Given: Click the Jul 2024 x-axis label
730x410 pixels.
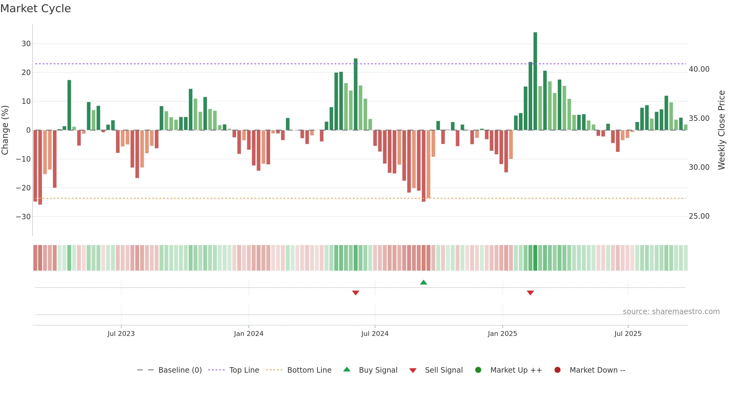Looking at the screenshot, I should pyautogui.click(x=375, y=333).
